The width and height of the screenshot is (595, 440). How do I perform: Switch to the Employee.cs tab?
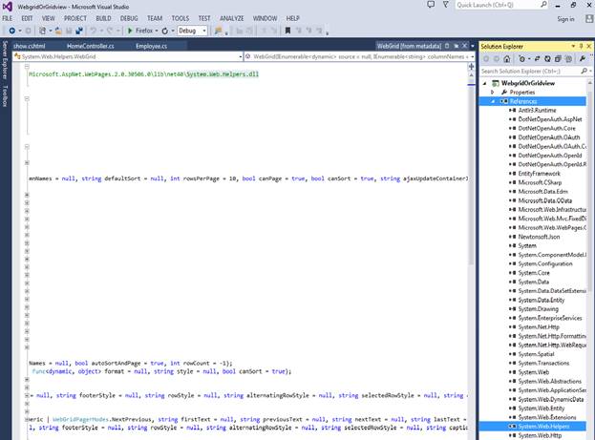point(151,45)
